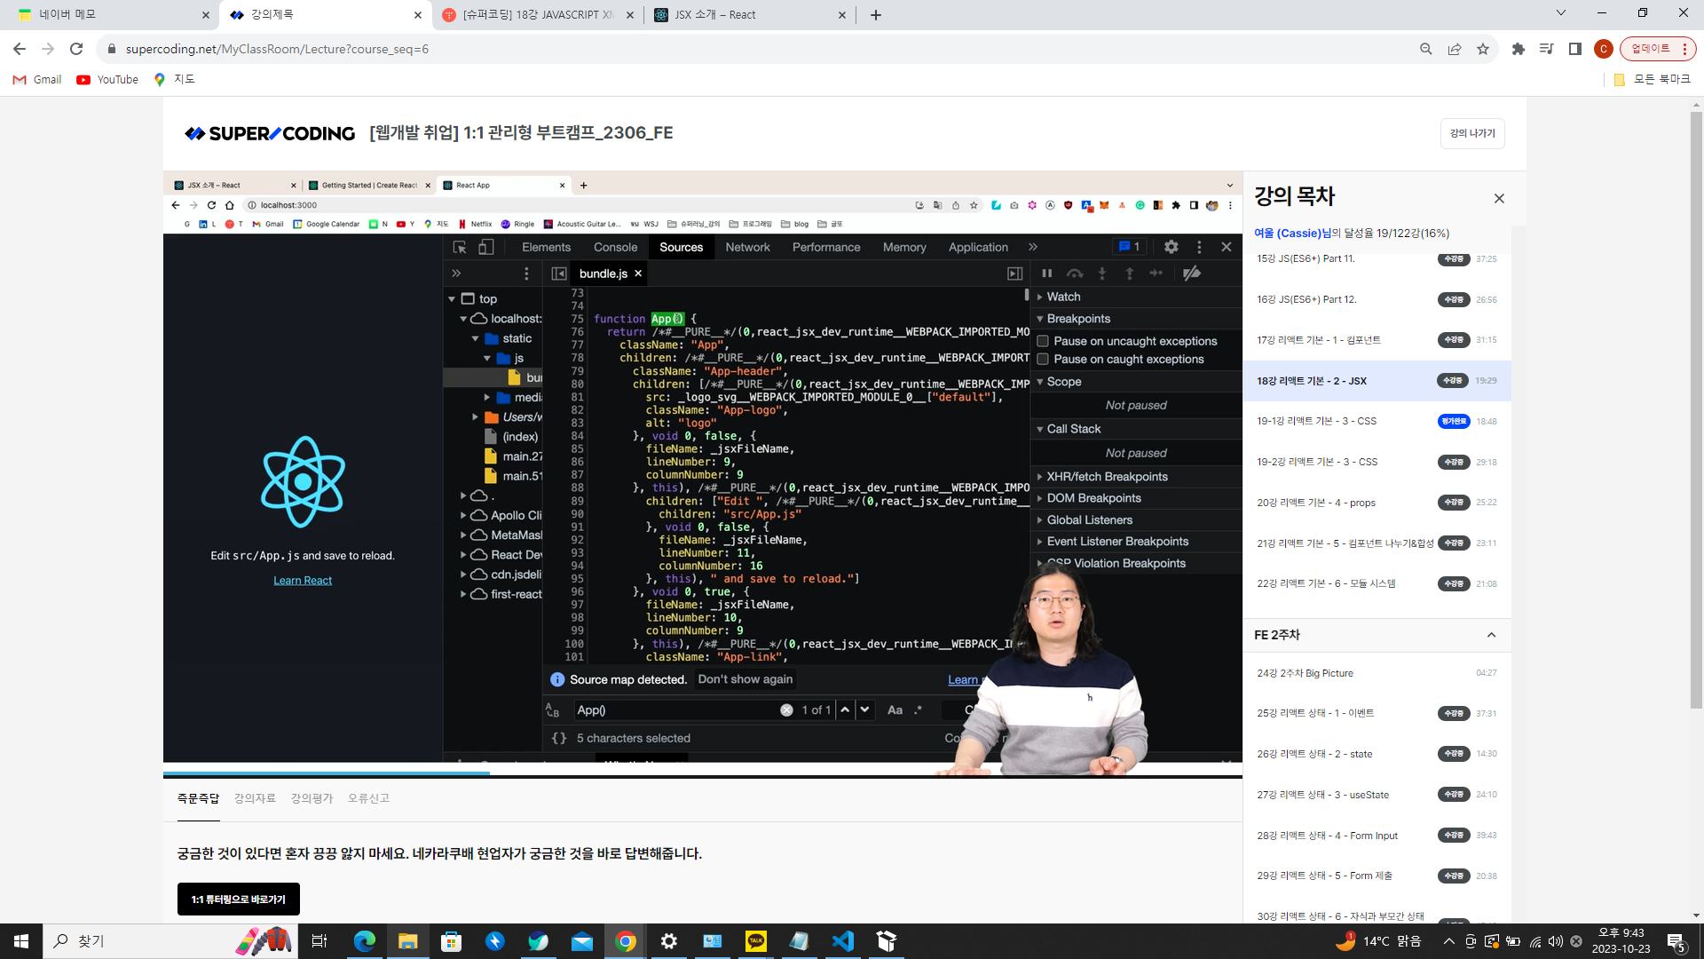The image size is (1704, 959).
Task: Select the 오류신고 tab
Action: pos(368,798)
